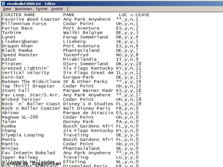
Task: Click 'Fav Intamin Bobsled' text
Action: [28, 153]
